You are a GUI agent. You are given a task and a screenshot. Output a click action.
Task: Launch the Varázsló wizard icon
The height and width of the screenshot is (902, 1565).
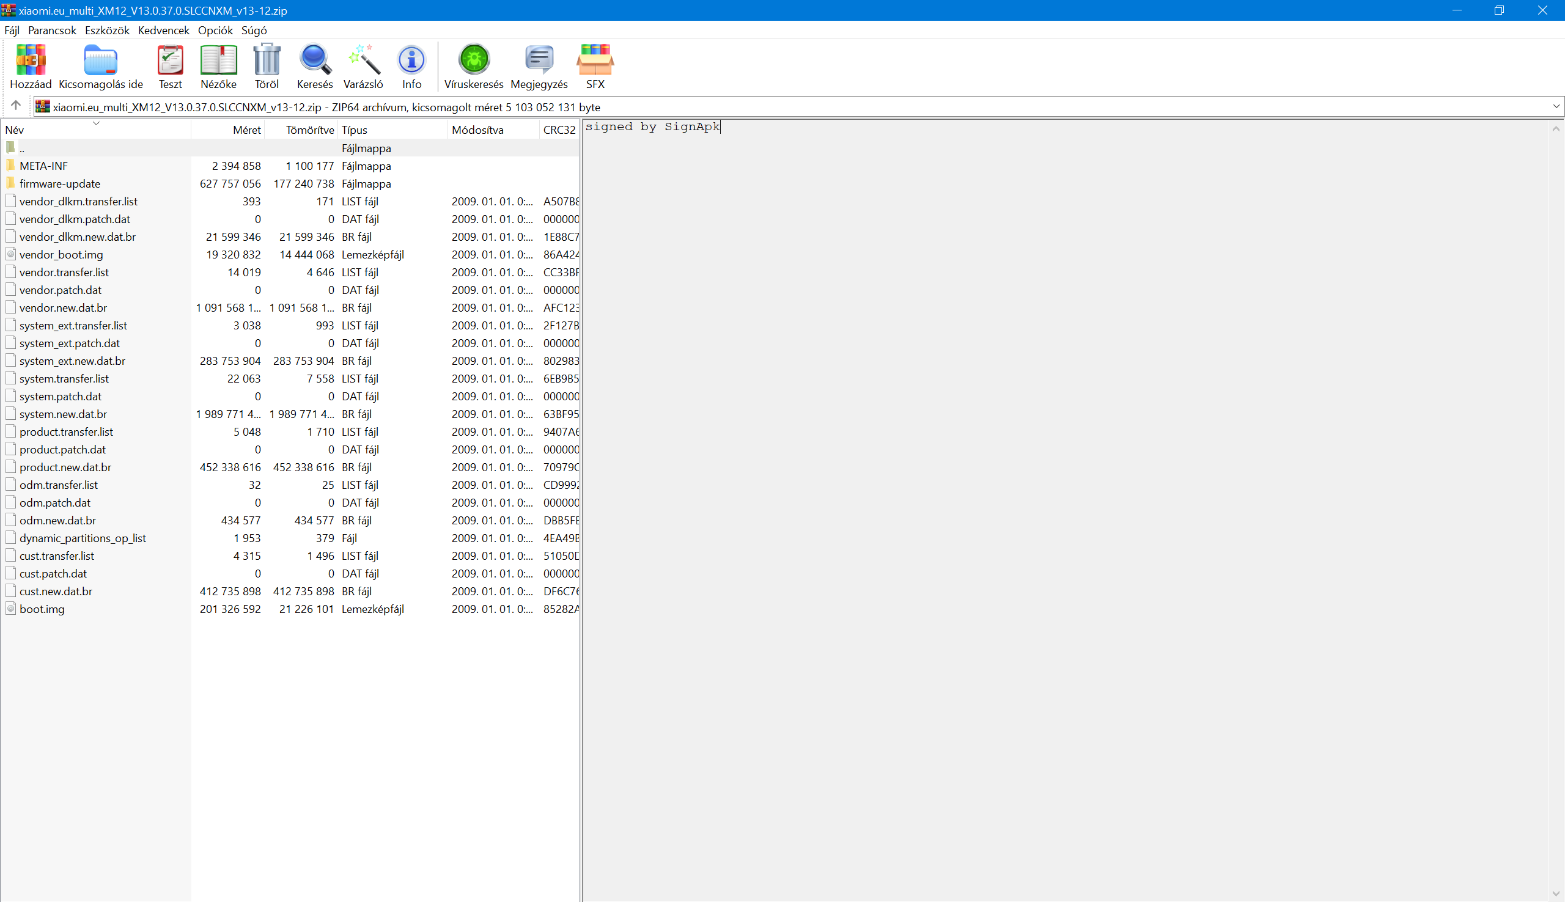pos(363,59)
